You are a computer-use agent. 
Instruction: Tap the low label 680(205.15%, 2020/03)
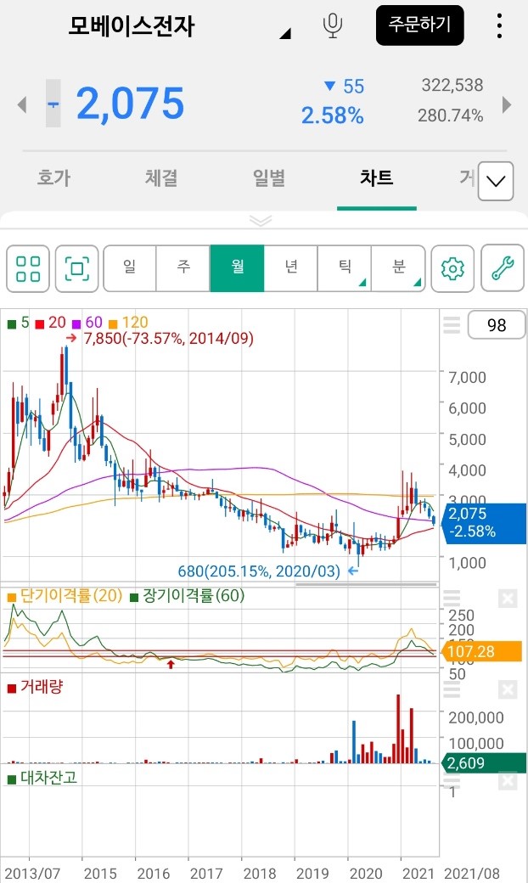[259, 571]
